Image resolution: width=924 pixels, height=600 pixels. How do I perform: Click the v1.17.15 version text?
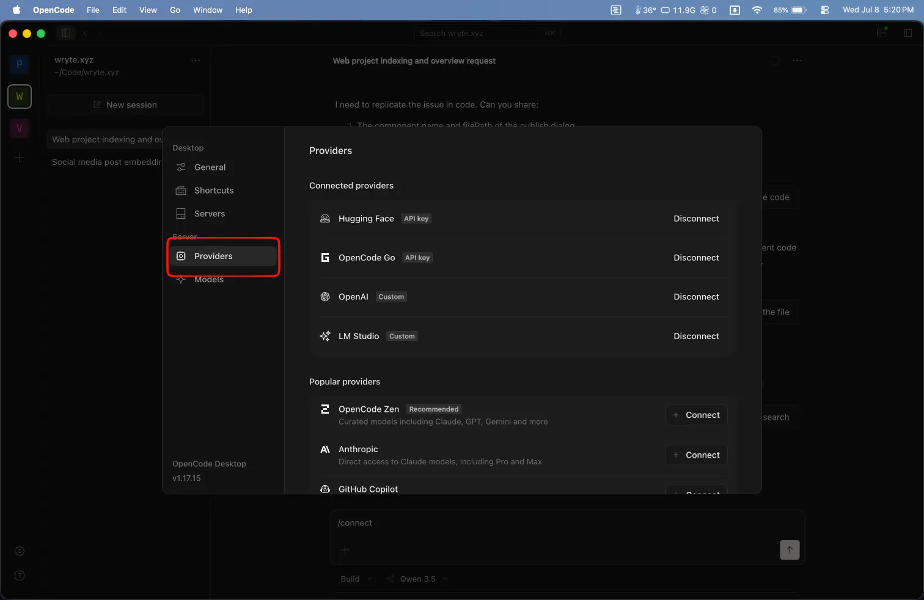tap(186, 478)
